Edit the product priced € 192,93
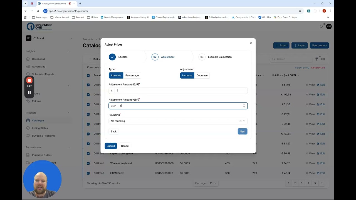 coord(321,95)
